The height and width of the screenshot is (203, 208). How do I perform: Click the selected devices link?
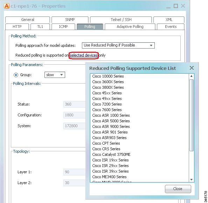click(84, 55)
